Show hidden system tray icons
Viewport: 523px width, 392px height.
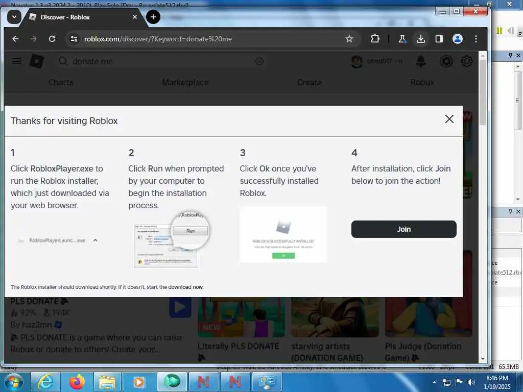tap(434, 382)
